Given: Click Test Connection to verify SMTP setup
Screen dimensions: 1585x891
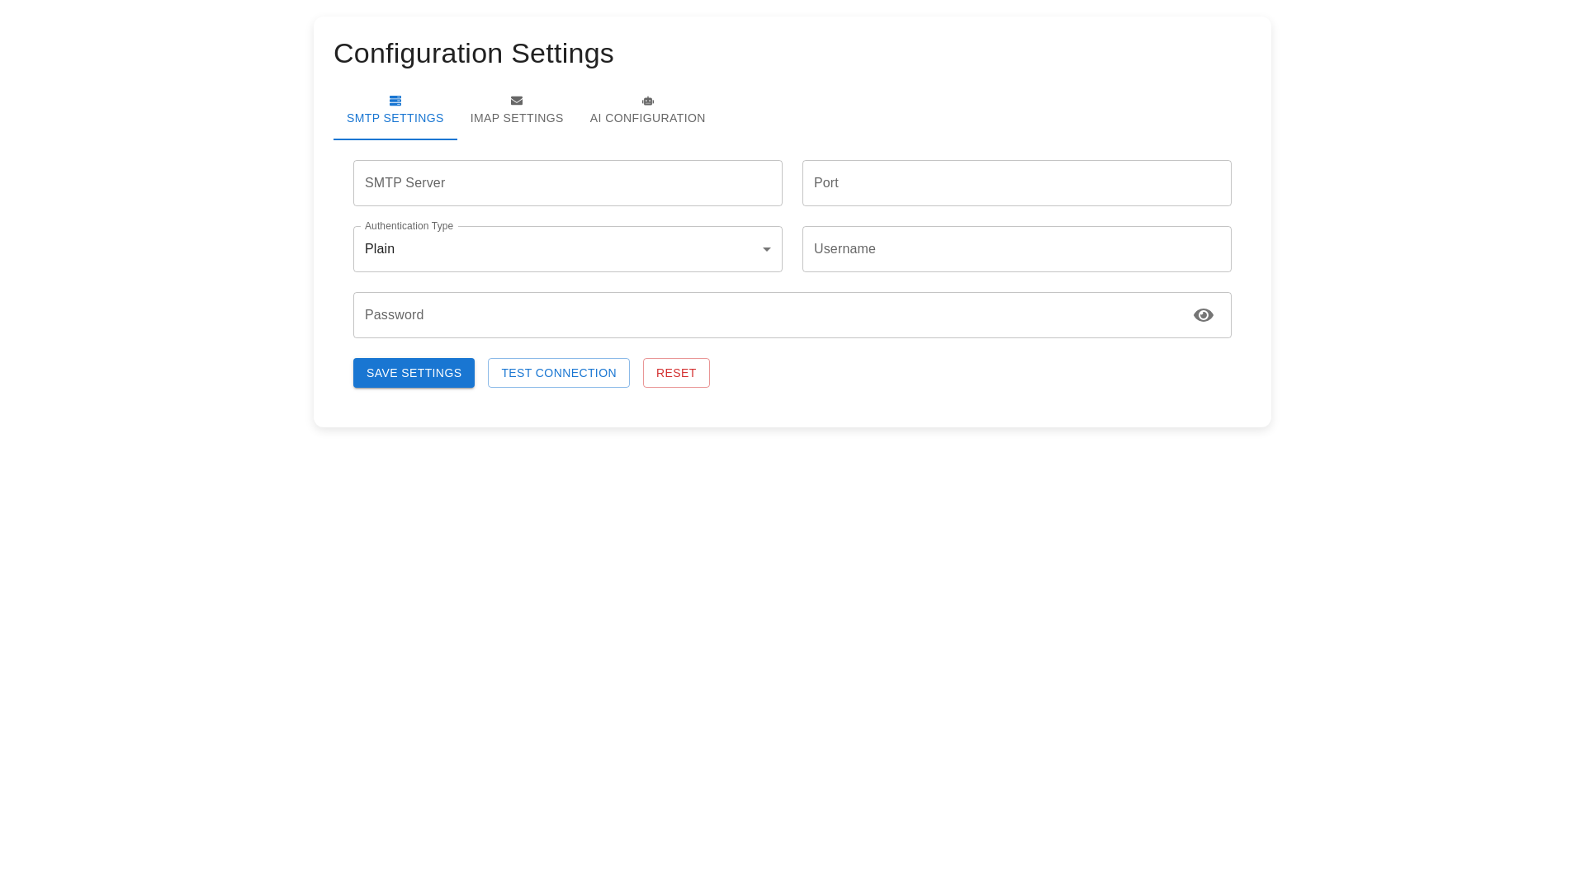Looking at the screenshot, I should click(x=558, y=372).
